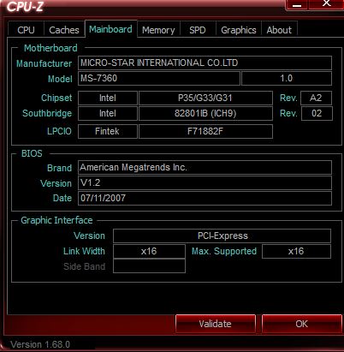Switch to the Graphics tab
This screenshot has width=344, height=352.
click(x=239, y=30)
